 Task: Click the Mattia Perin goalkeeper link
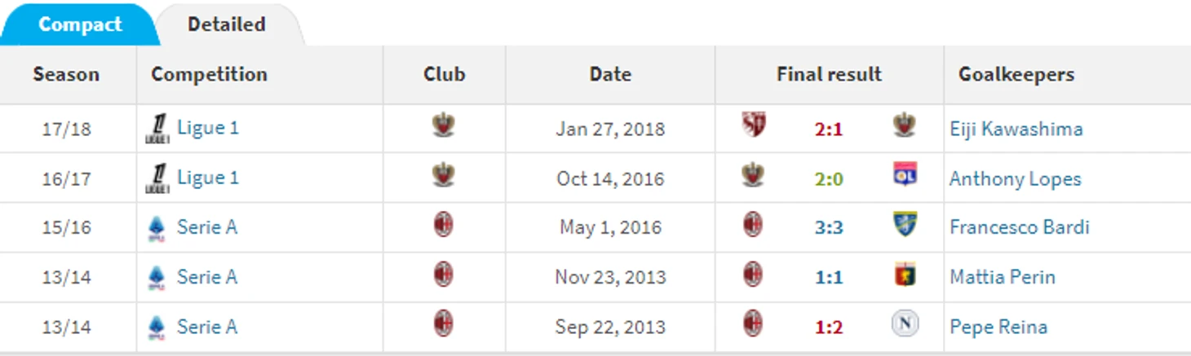pyautogui.click(x=1003, y=278)
